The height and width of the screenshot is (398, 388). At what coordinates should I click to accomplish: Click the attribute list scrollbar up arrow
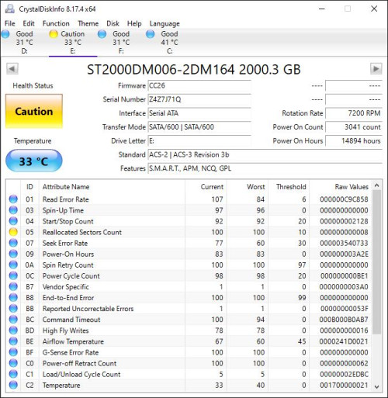[x=376, y=185]
